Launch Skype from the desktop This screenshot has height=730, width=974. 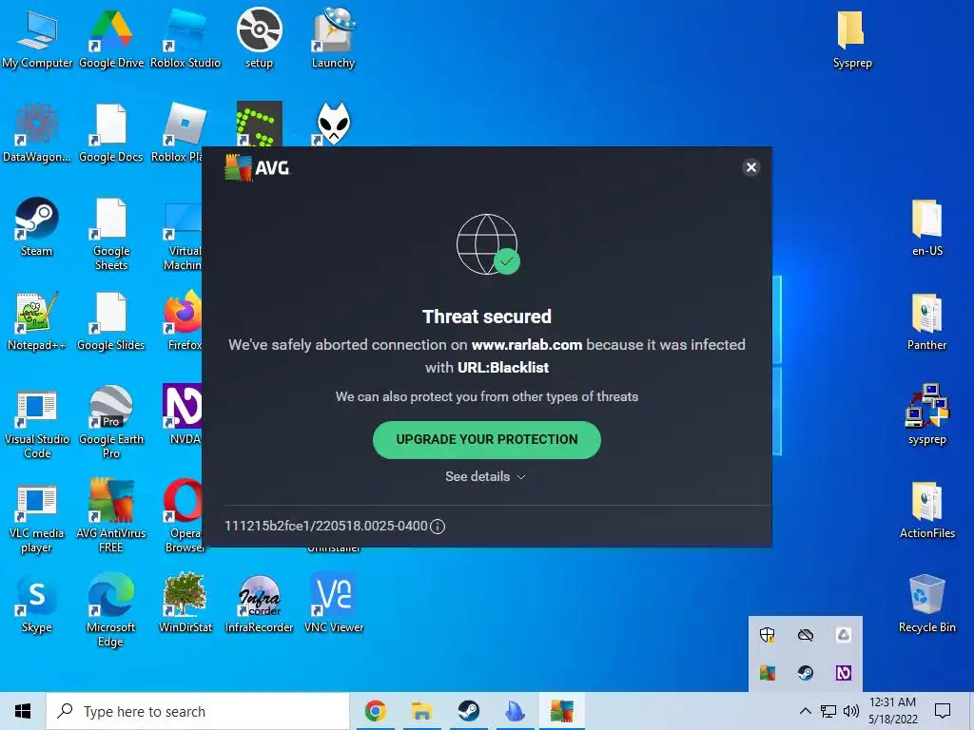[37, 604]
